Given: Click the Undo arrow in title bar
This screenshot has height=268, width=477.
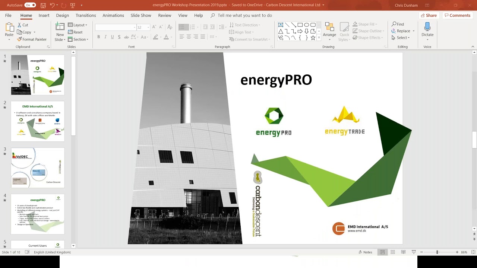Looking at the screenshot, I should [52, 5].
